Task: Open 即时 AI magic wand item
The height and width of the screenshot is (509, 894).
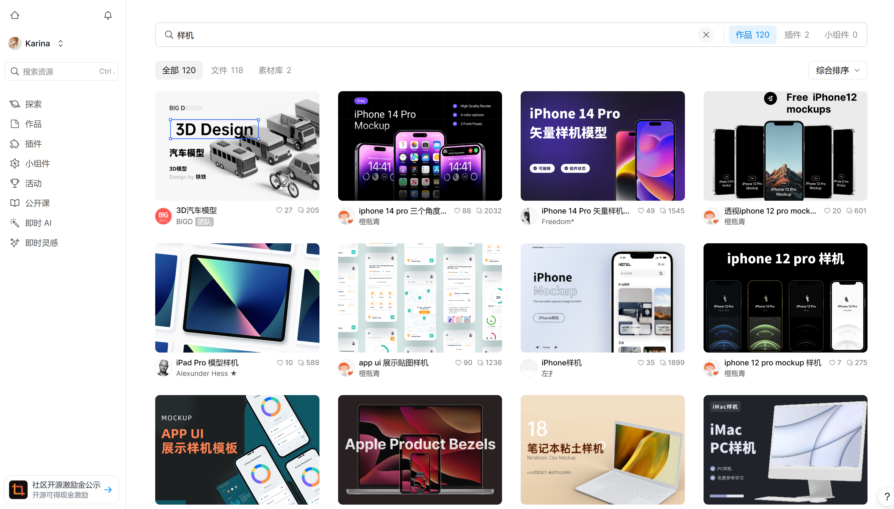Action: (x=38, y=223)
